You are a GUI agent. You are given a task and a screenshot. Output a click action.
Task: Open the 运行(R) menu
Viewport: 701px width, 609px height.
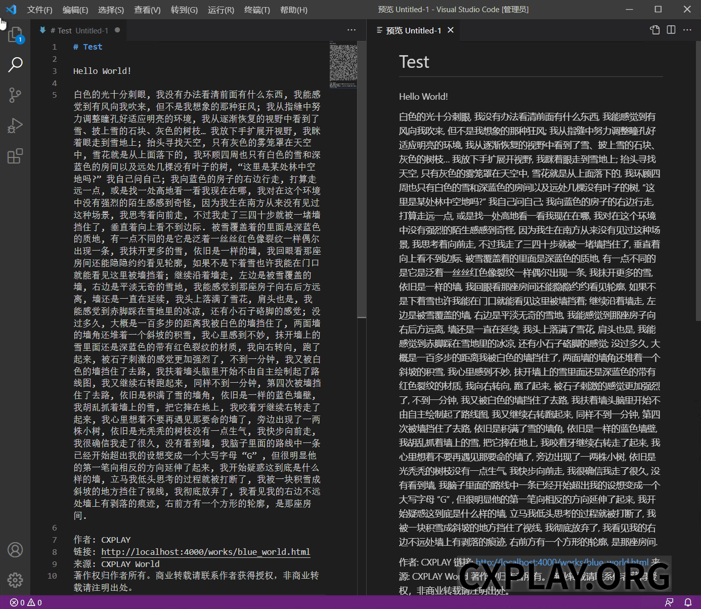tap(221, 10)
